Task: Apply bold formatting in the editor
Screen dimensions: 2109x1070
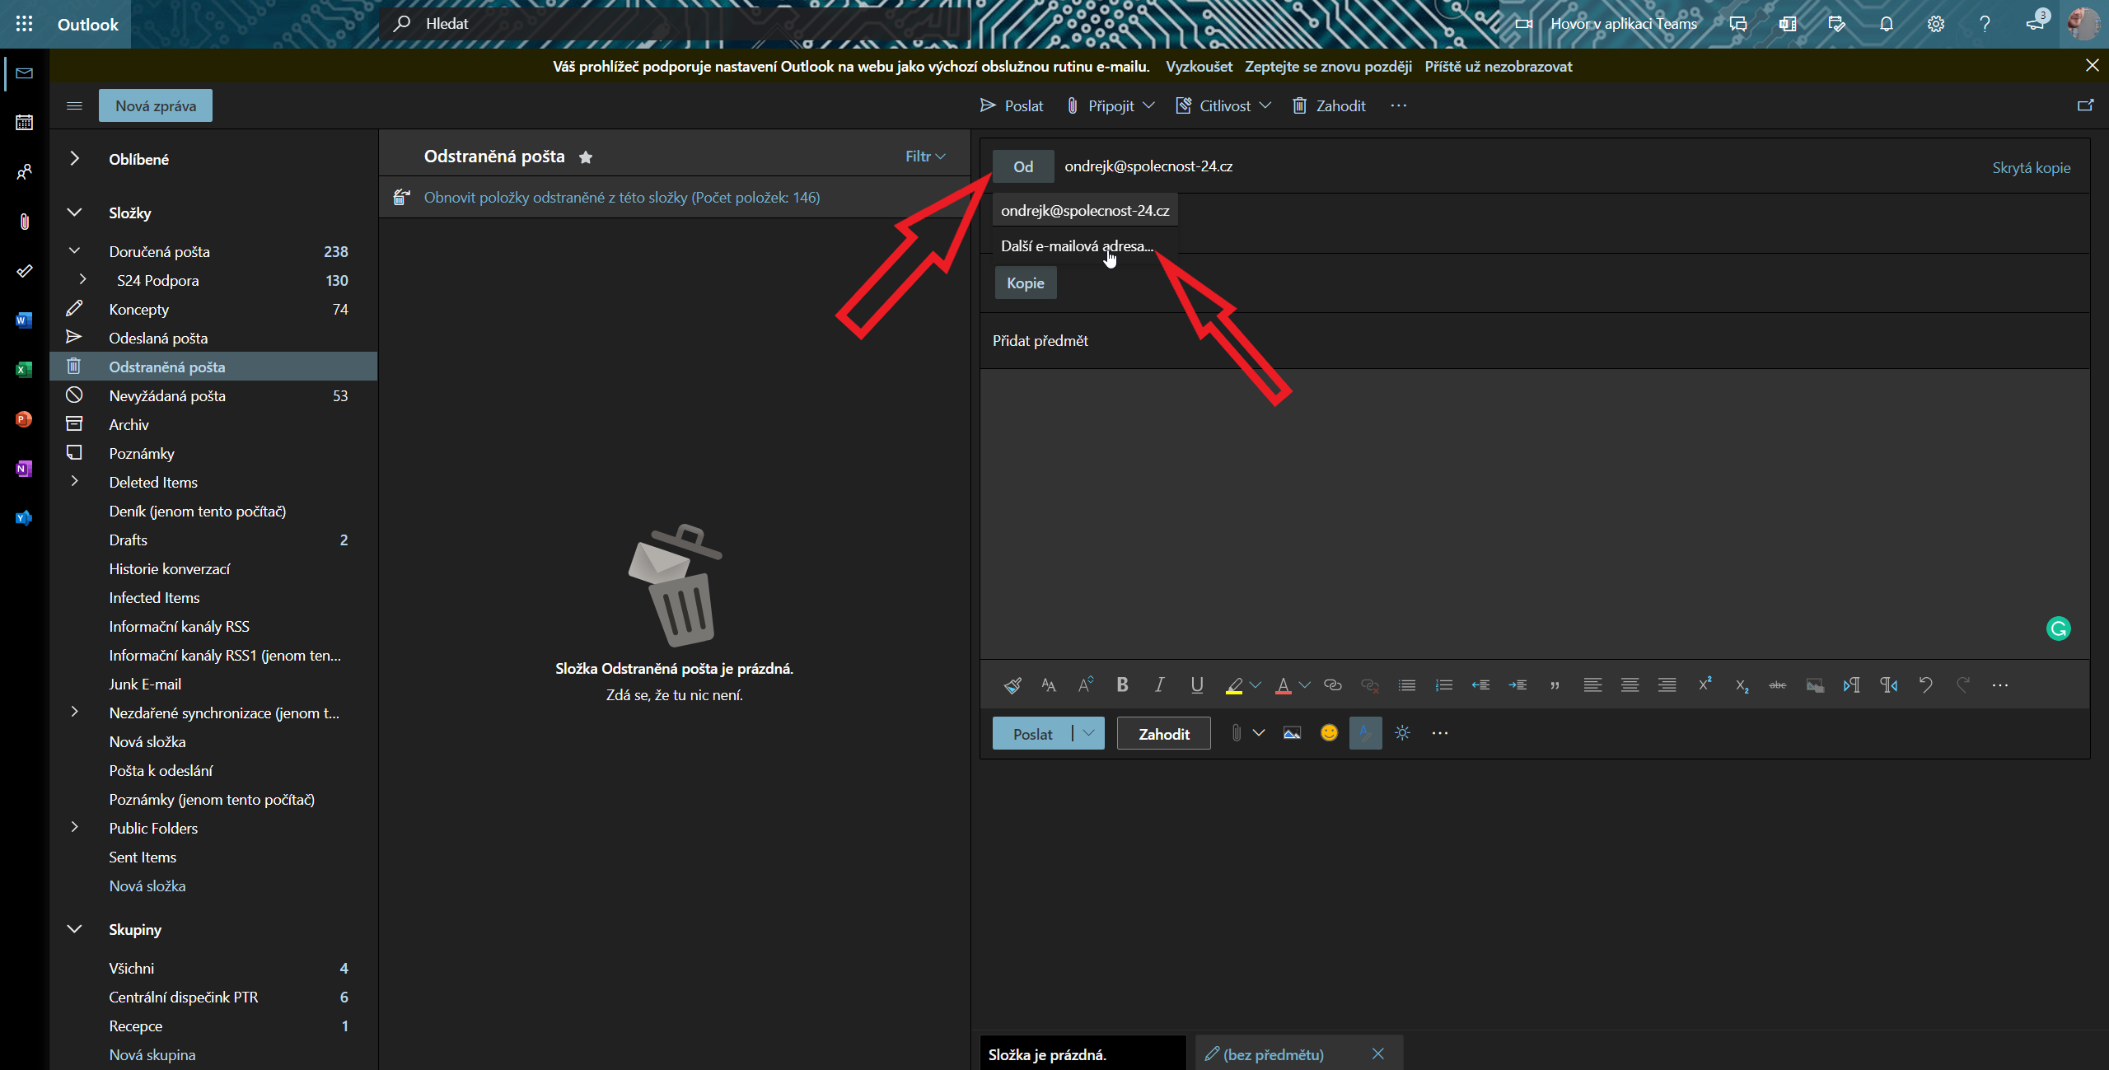Action: pyautogui.click(x=1122, y=685)
